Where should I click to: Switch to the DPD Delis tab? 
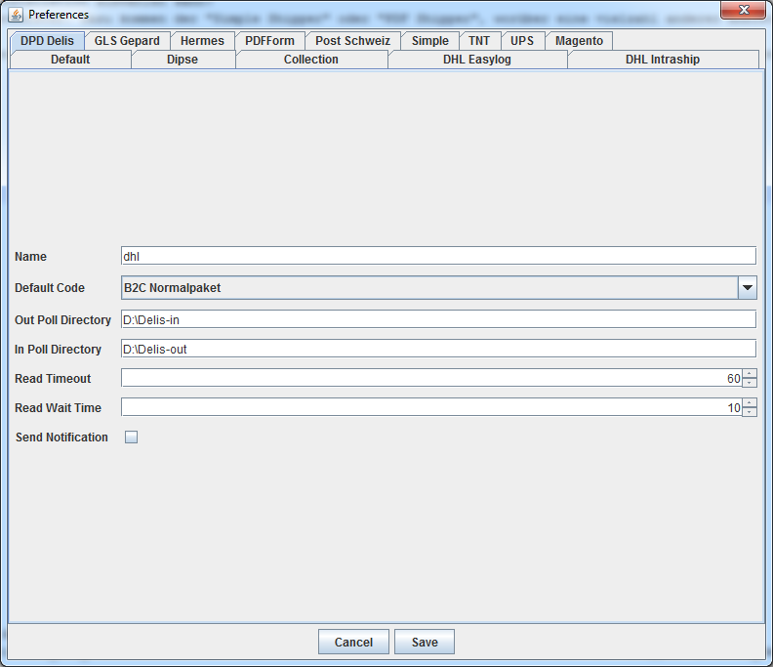pos(47,40)
